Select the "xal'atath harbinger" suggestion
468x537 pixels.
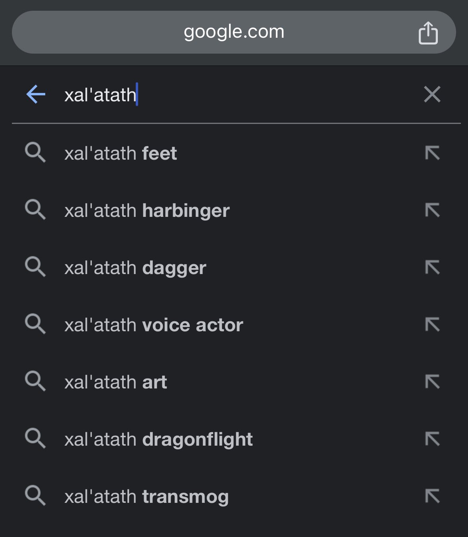click(147, 211)
